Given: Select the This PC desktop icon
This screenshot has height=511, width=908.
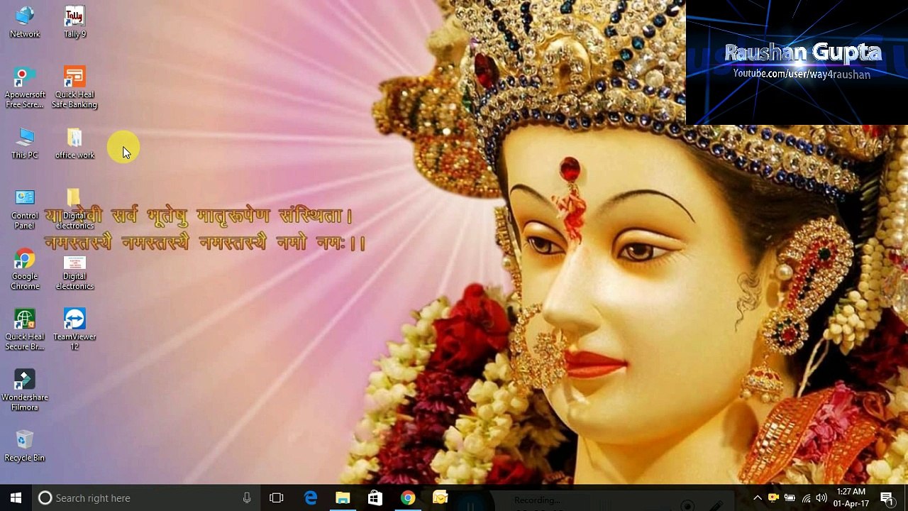Looking at the screenshot, I should pyautogui.click(x=25, y=143).
